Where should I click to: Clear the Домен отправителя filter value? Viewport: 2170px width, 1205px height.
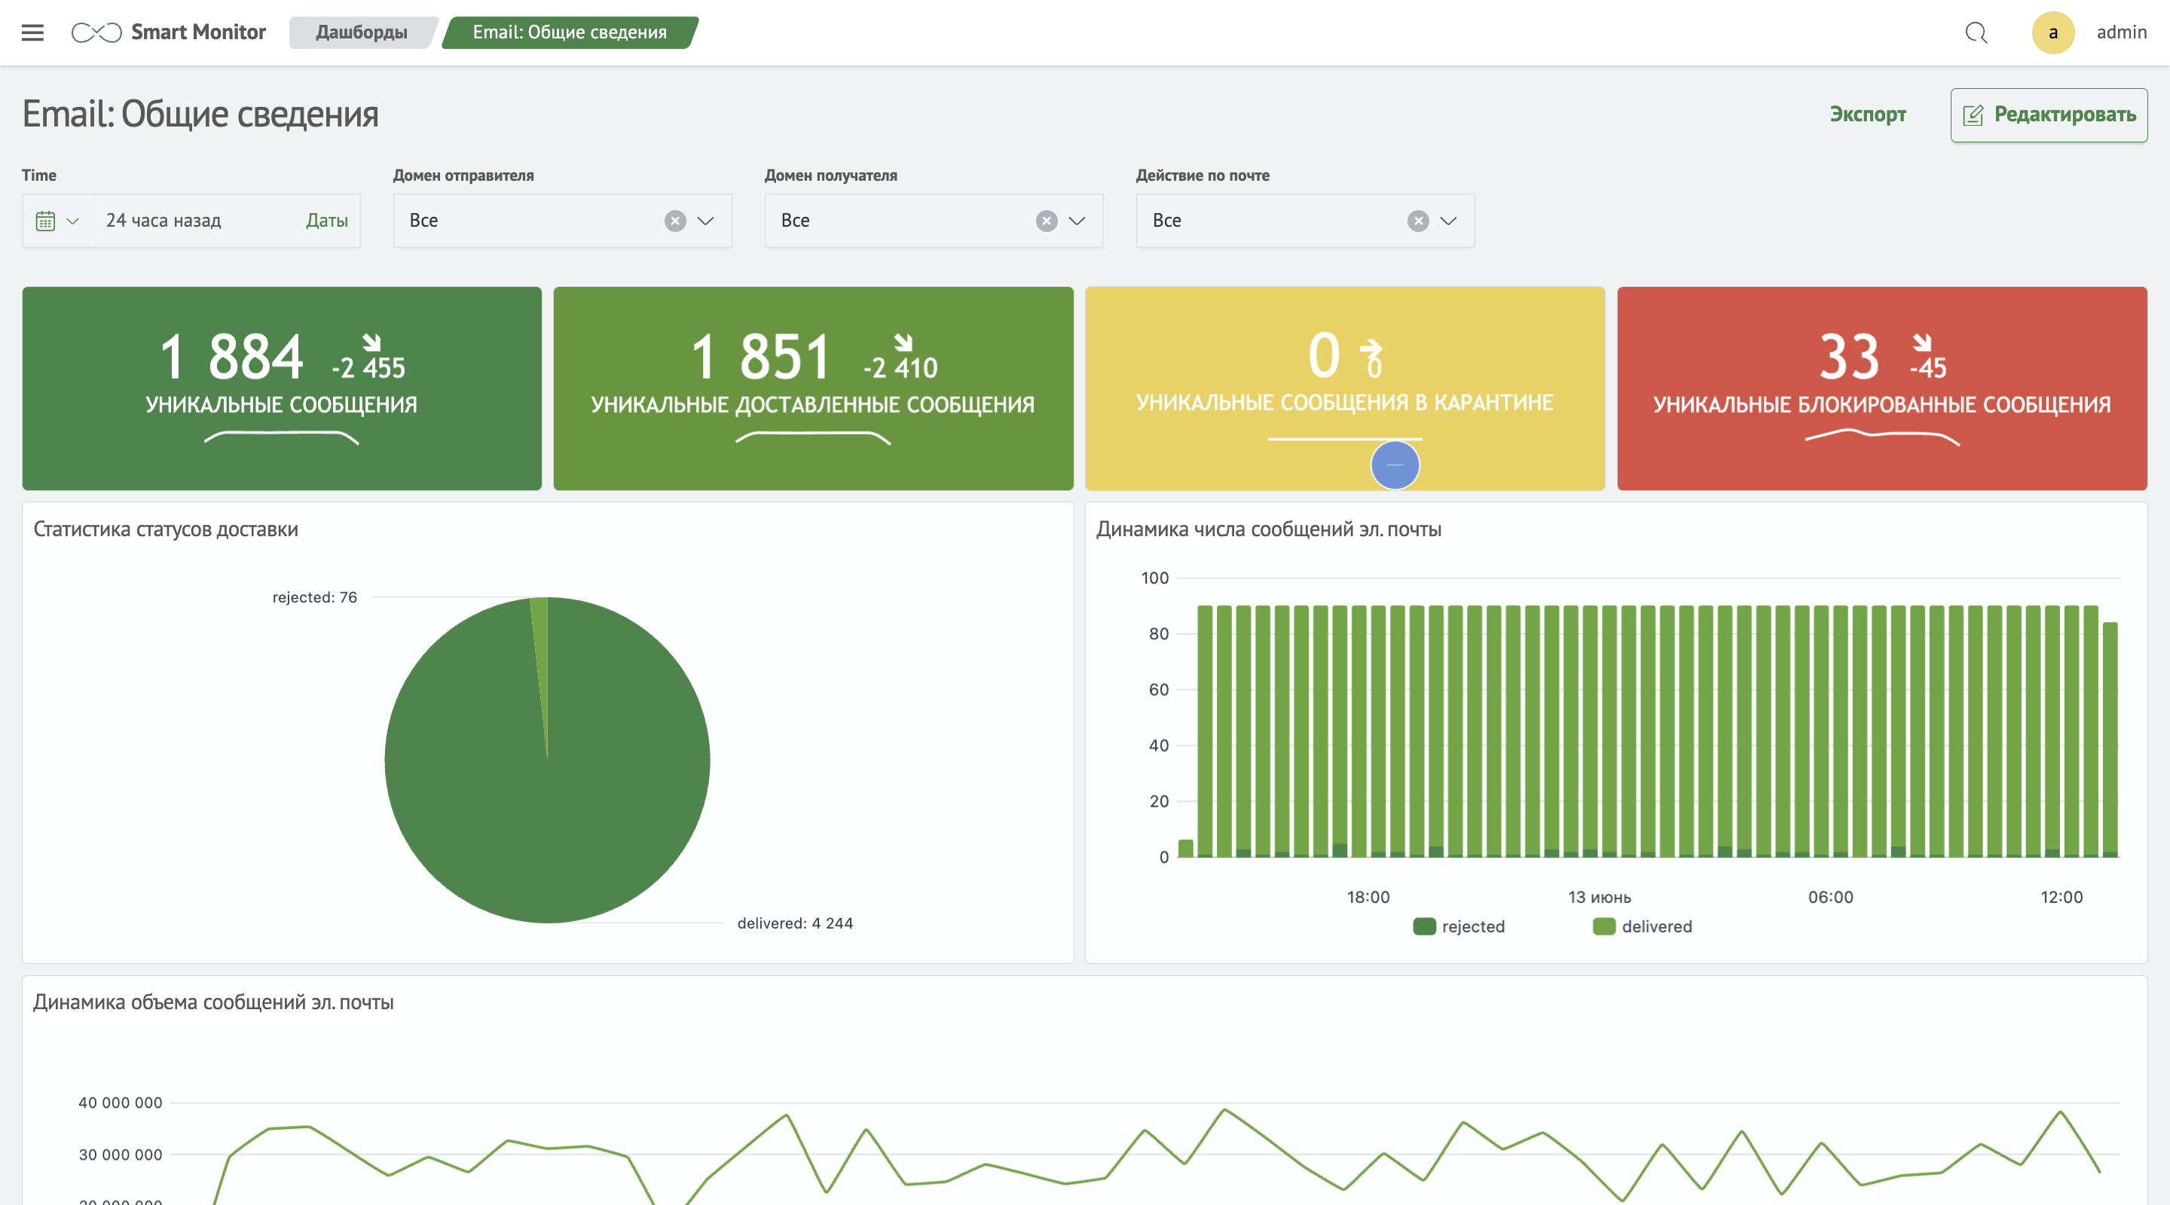click(x=675, y=221)
